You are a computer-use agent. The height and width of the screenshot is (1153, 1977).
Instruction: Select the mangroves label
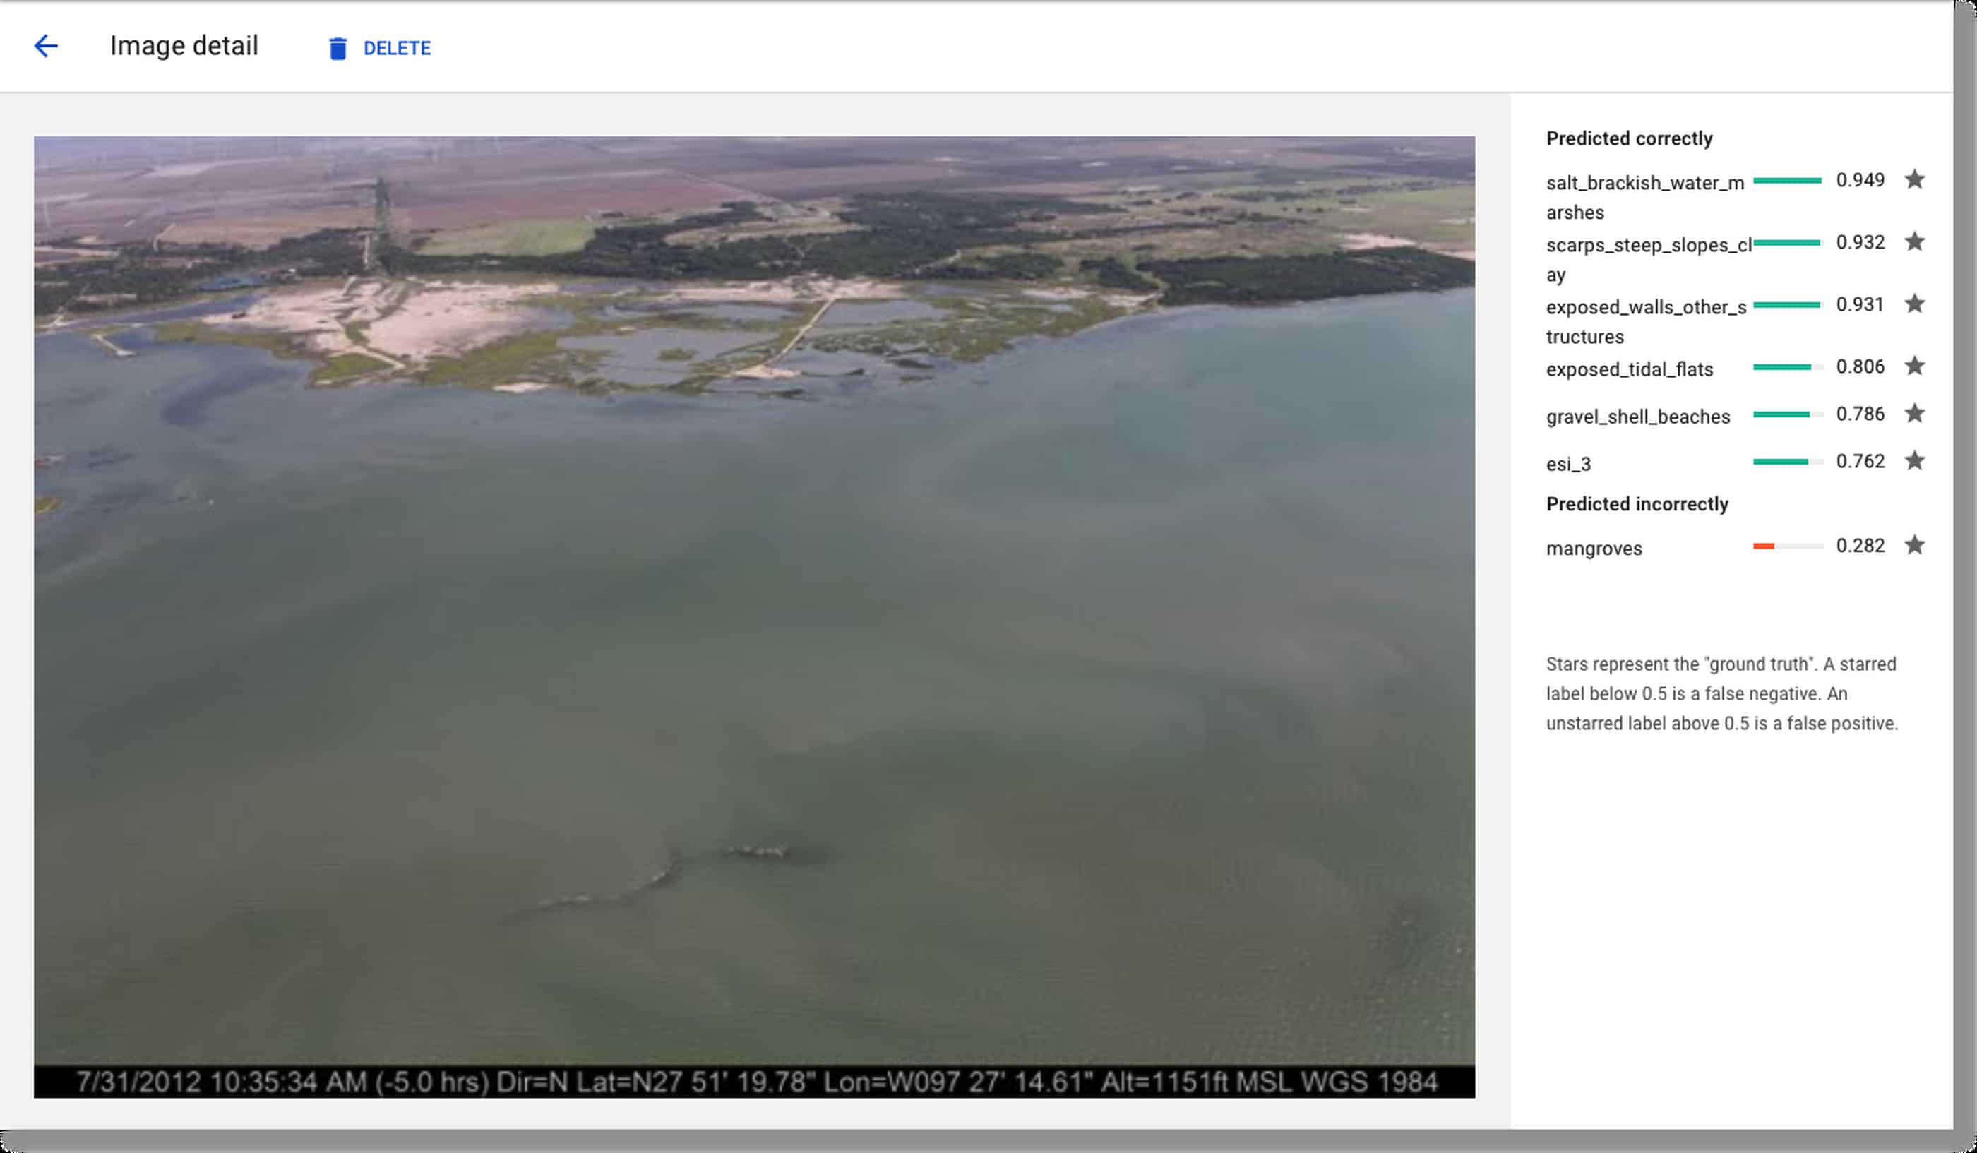[1594, 549]
